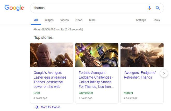Open the News results tab
The width and height of the screenshot is (171, 111).
pos(79,20)
